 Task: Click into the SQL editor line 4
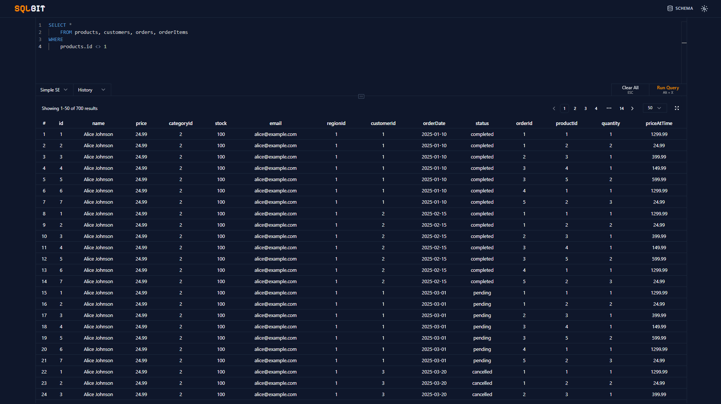click(83, 47)
